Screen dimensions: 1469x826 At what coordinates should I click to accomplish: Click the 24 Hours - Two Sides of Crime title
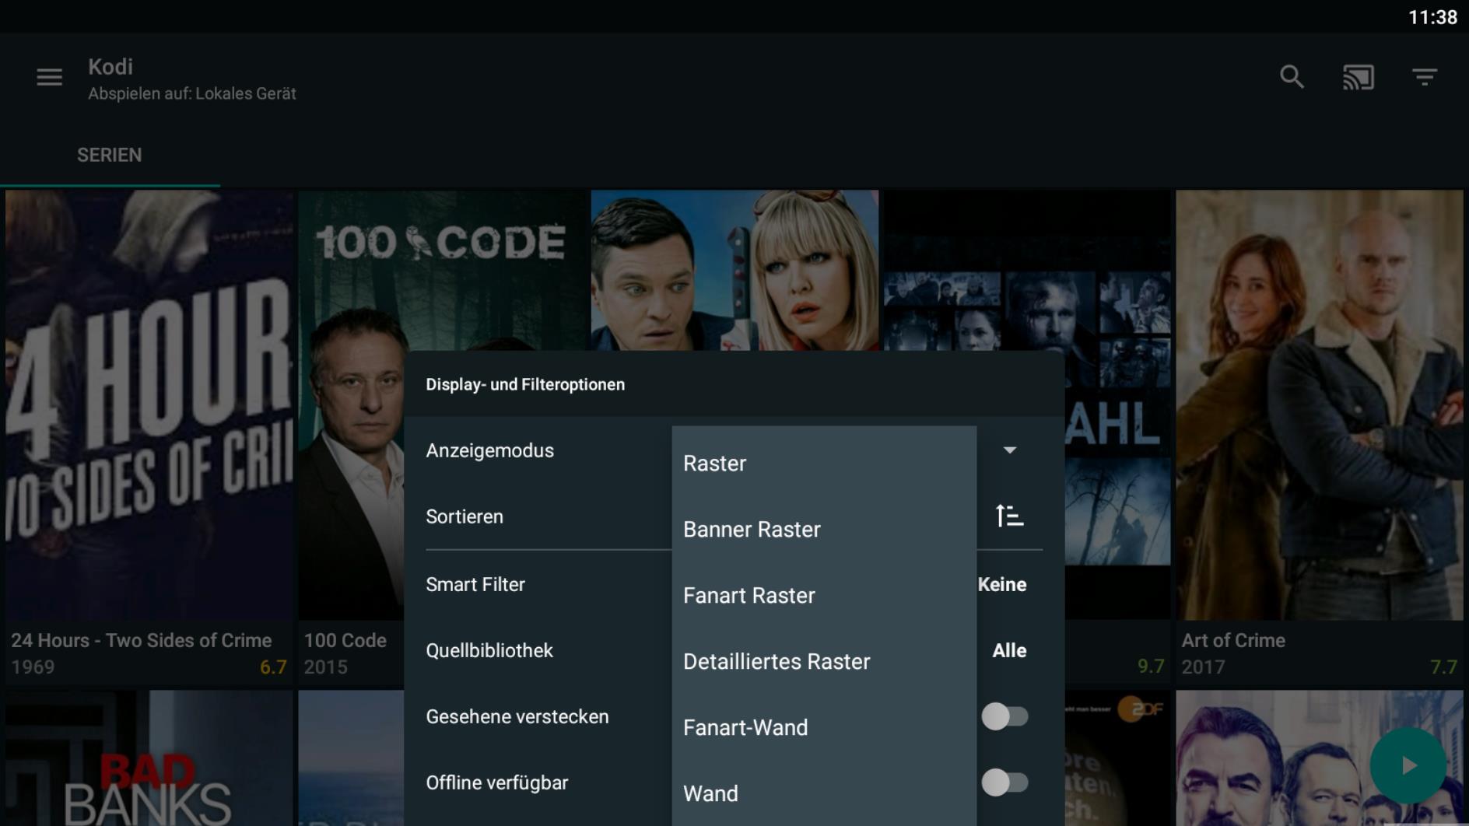(142, 640)
